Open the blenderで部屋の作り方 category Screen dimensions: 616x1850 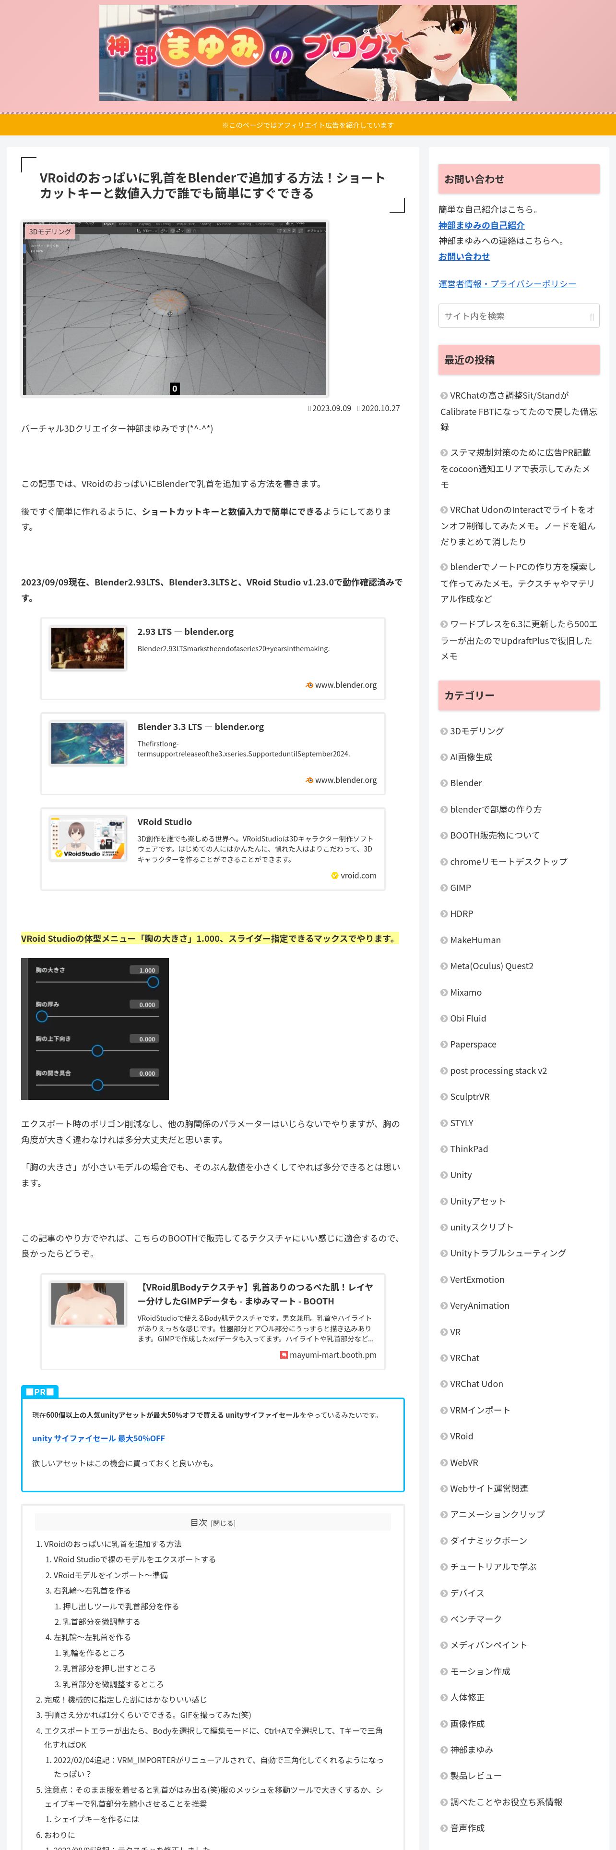click(x=496, y=809)
